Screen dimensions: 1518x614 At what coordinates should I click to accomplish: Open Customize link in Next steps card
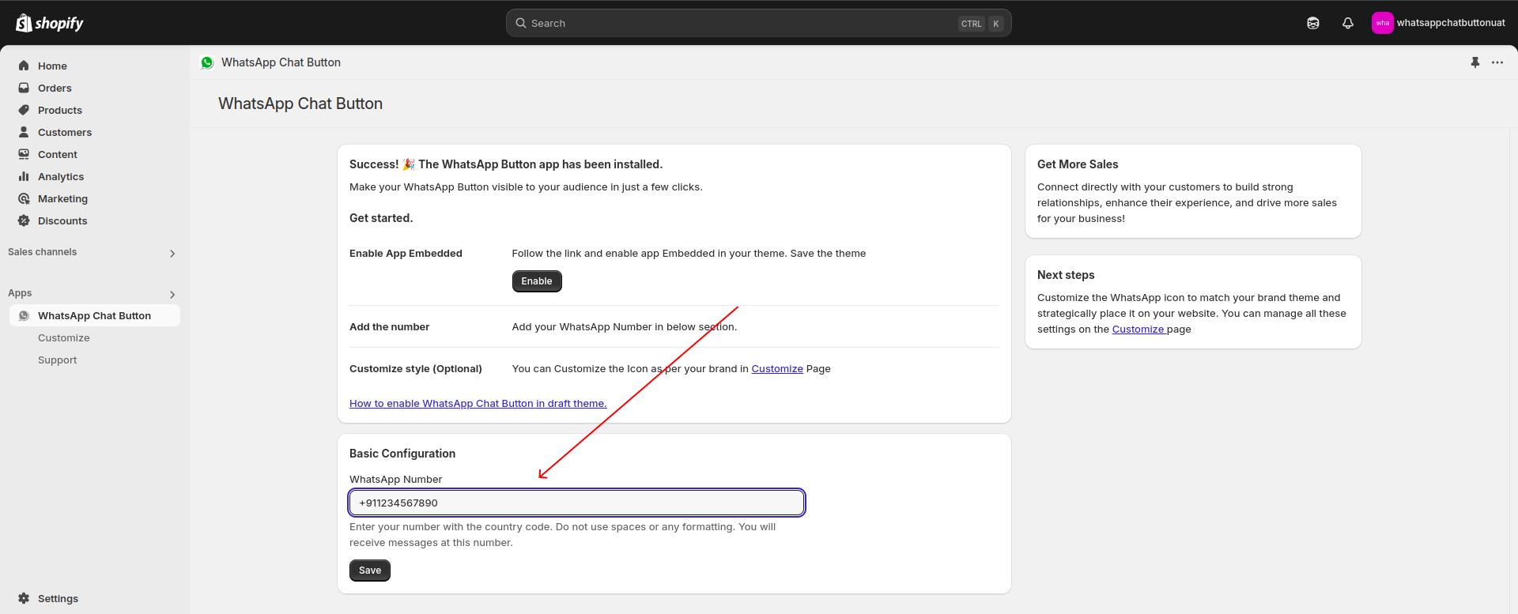tap(1138, 330)
